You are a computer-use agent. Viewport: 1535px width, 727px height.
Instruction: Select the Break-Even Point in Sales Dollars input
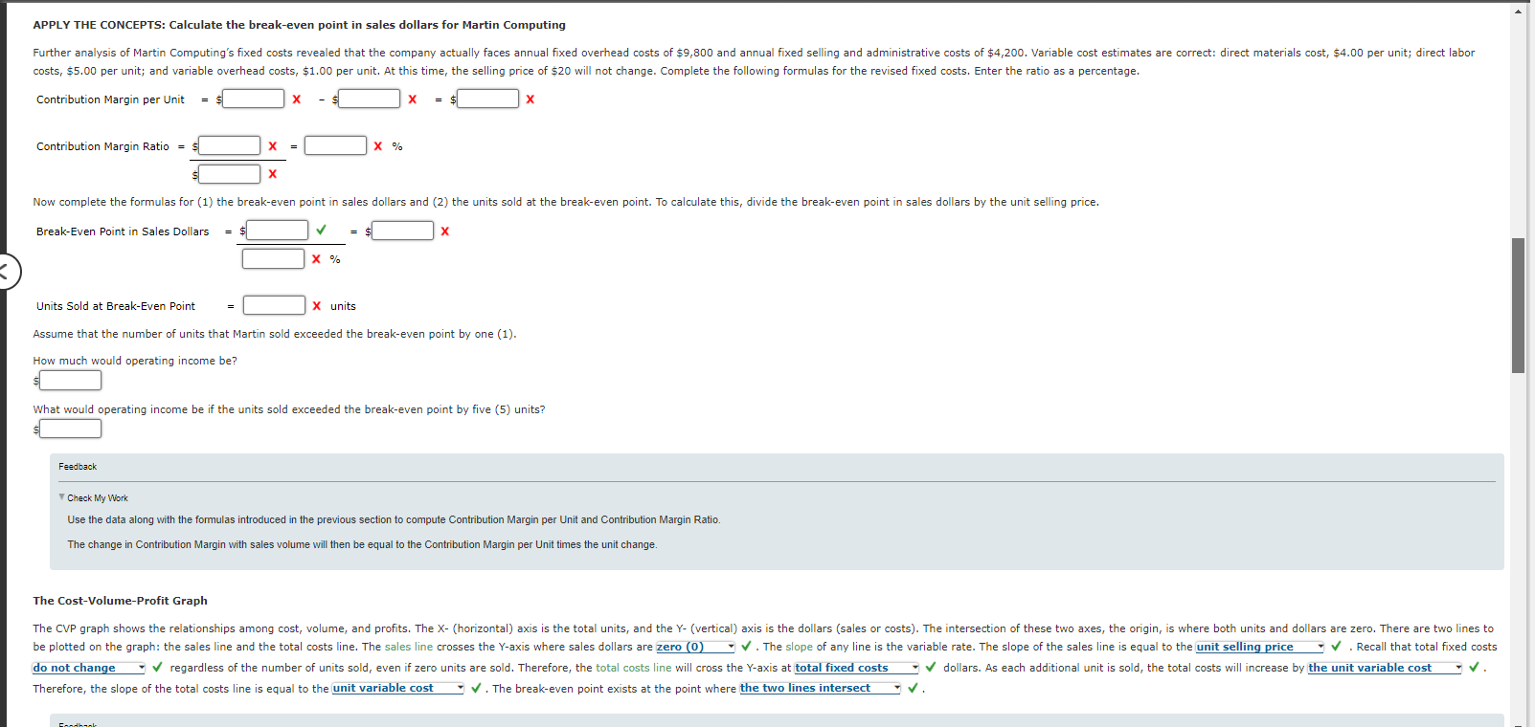pos(276,230)
